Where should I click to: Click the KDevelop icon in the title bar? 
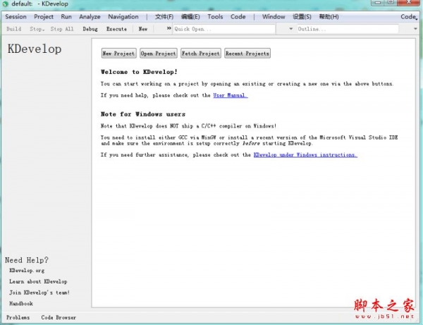(5, 4)
